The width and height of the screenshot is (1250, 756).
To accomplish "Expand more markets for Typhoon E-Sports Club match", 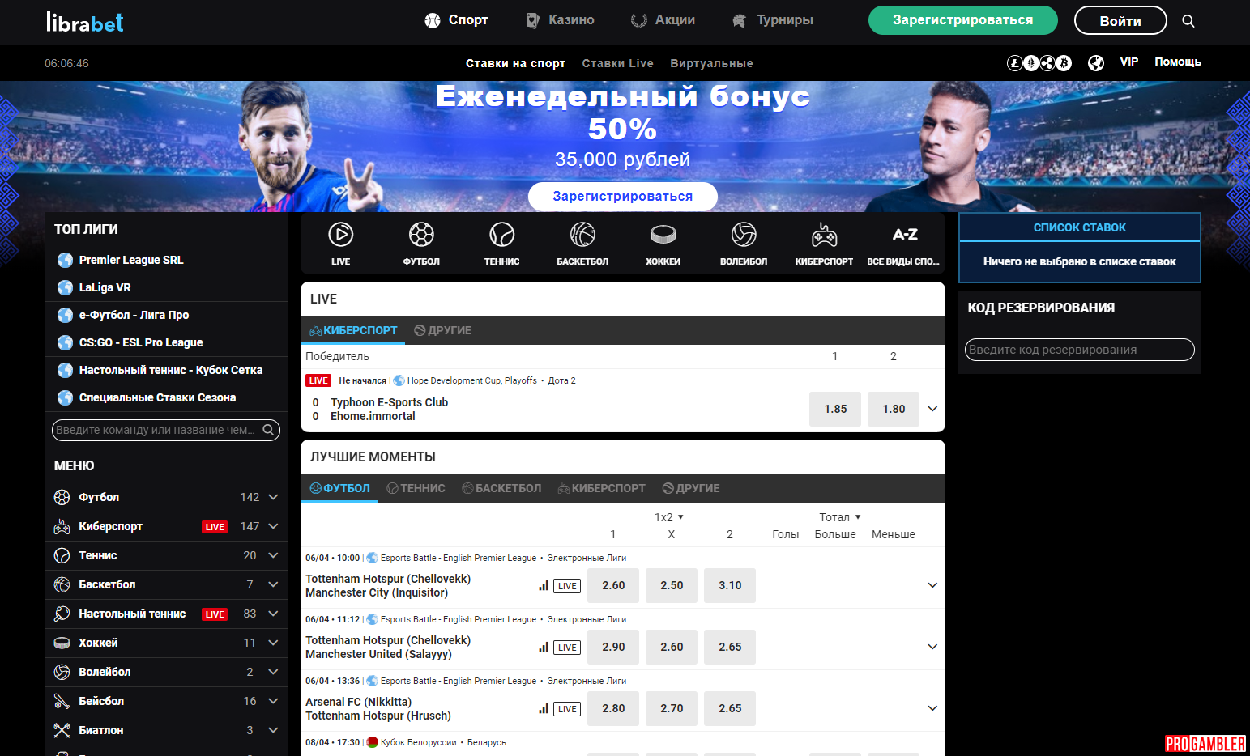I will (x=932, y=409).
